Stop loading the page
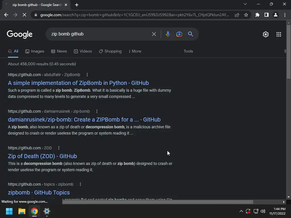 pos(24,15)
